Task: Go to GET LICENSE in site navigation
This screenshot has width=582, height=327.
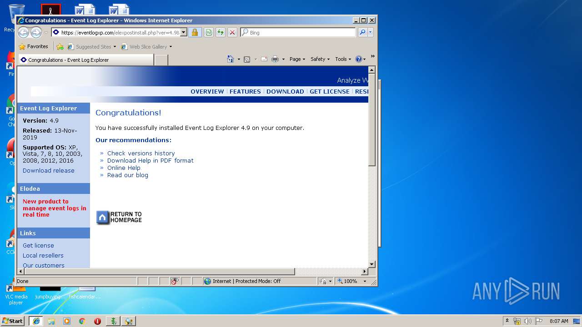Action: 330,91
